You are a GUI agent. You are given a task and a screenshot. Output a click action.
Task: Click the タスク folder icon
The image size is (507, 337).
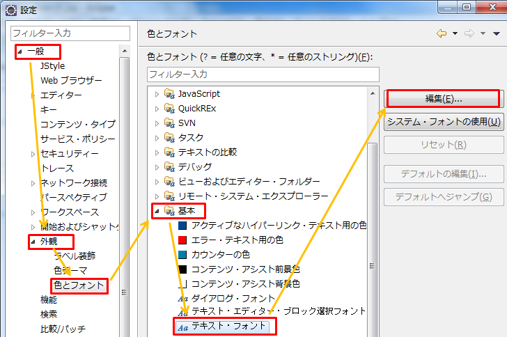(169, 137)
